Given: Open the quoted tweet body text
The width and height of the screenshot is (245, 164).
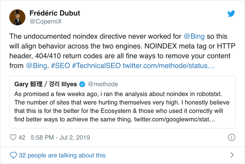Looking at the screenshot, I should pyautogui.click(x=122, y=107).
